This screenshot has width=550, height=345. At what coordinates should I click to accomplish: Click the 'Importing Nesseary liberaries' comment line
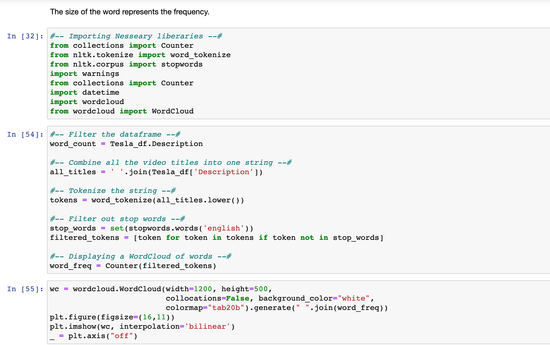pyautogui.click(x=136, y=36)
